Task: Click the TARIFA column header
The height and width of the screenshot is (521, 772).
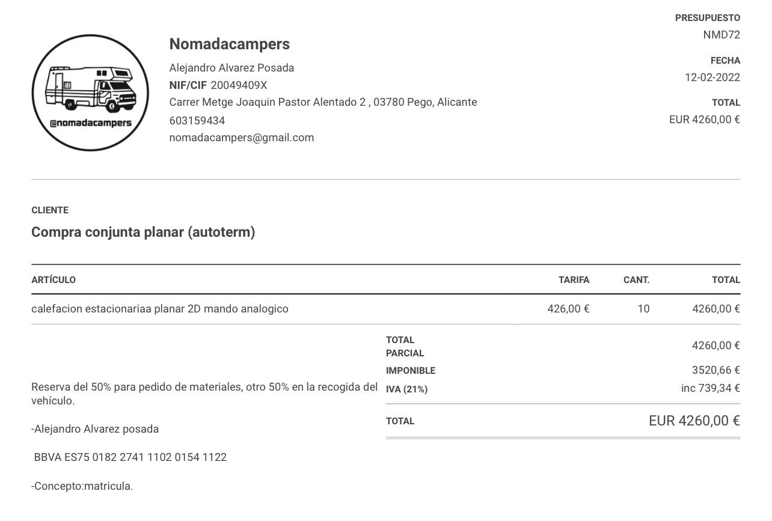Action: click(x=574, y=279)
